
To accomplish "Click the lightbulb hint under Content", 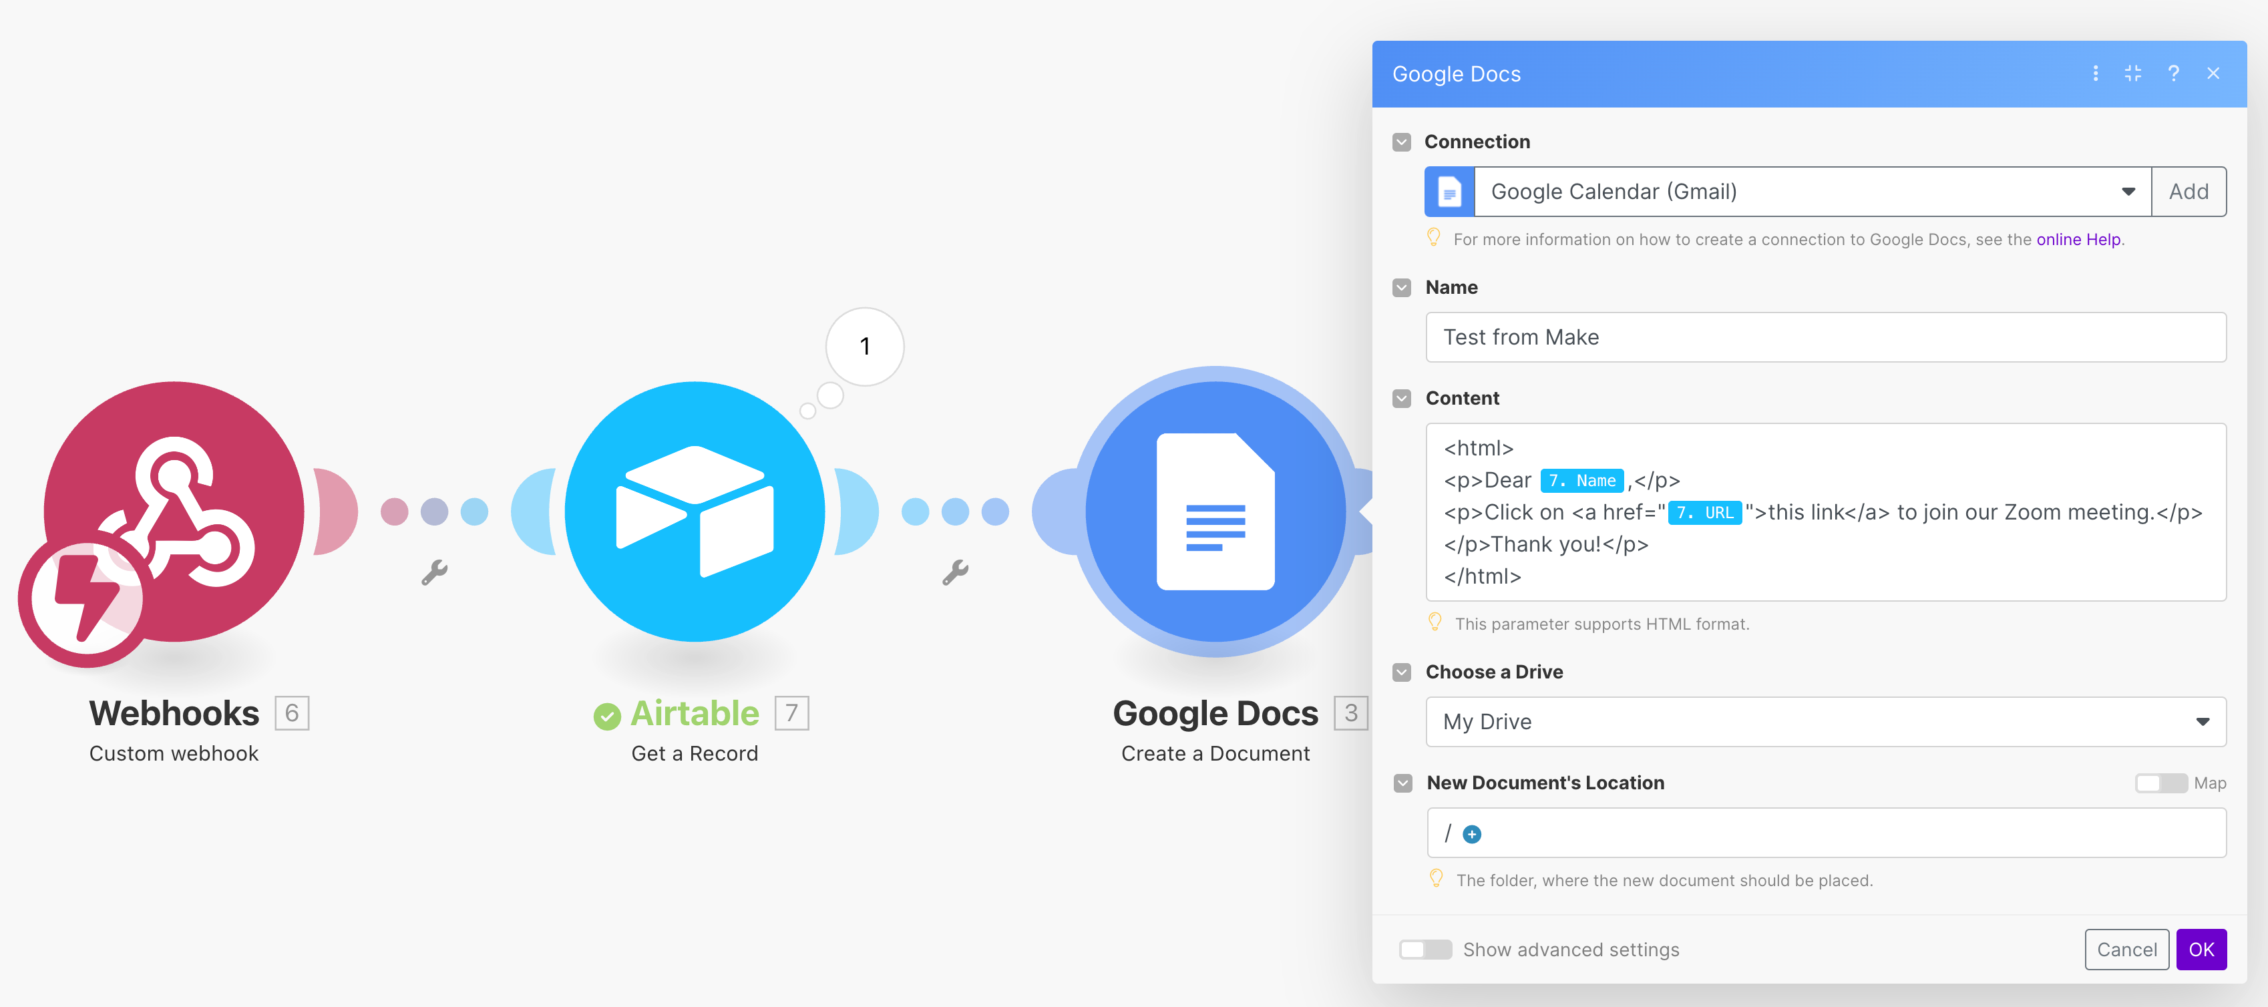I will click(1435, 622).
